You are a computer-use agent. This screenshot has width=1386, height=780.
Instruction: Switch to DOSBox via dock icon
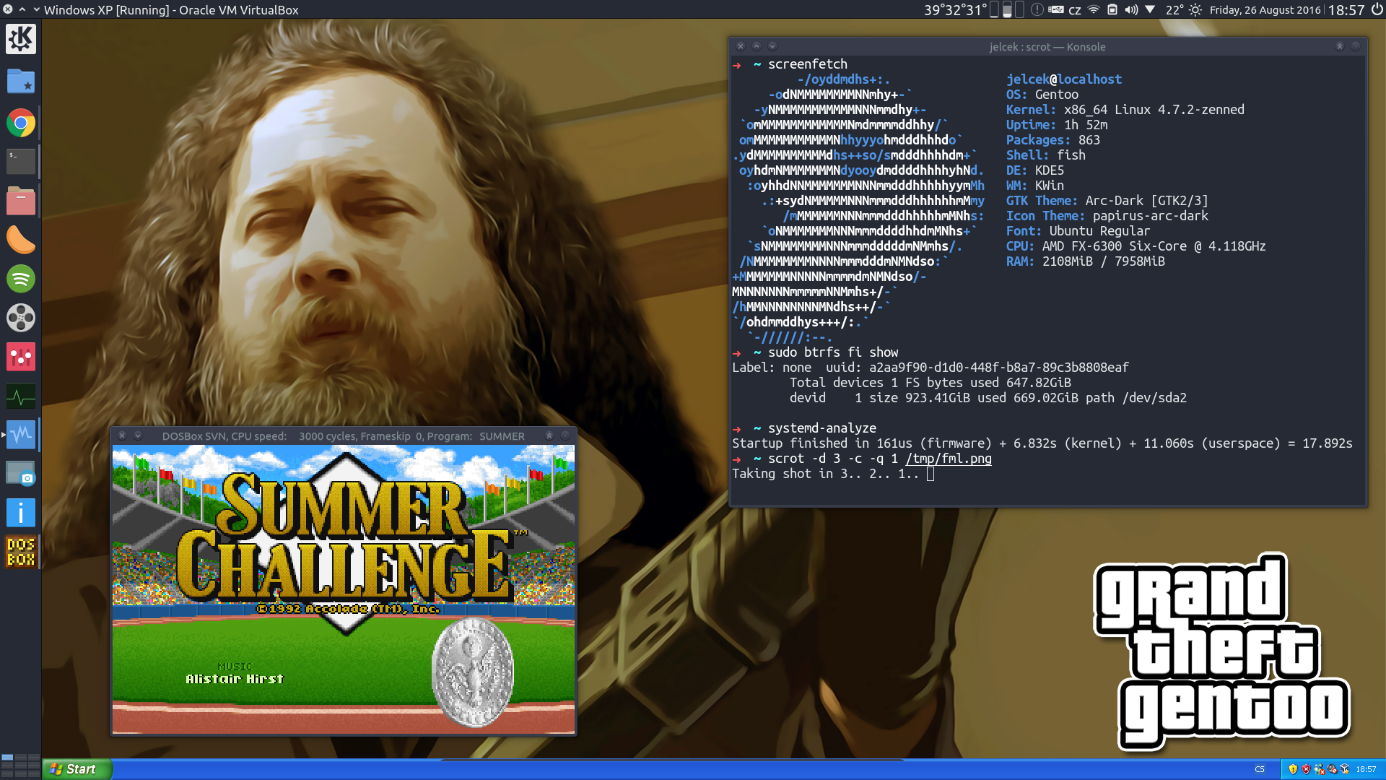pos(20,552)
